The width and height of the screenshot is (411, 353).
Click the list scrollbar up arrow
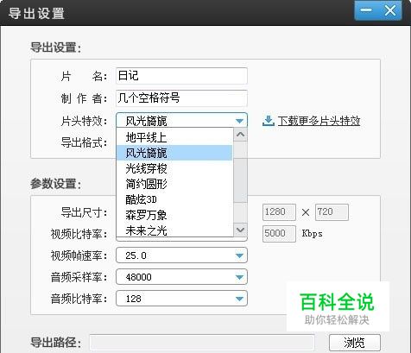(240, 135)
